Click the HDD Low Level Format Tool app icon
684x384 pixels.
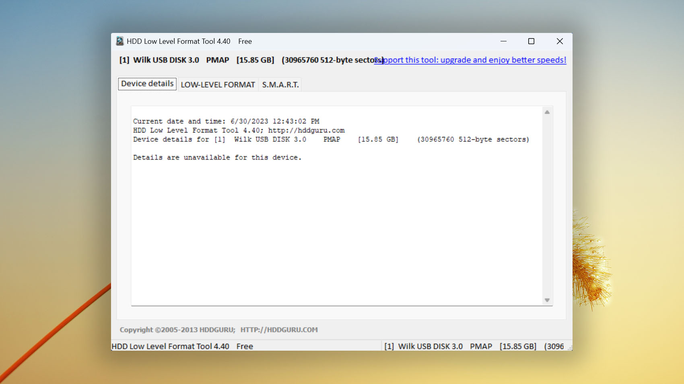click(x=120, y=41)
